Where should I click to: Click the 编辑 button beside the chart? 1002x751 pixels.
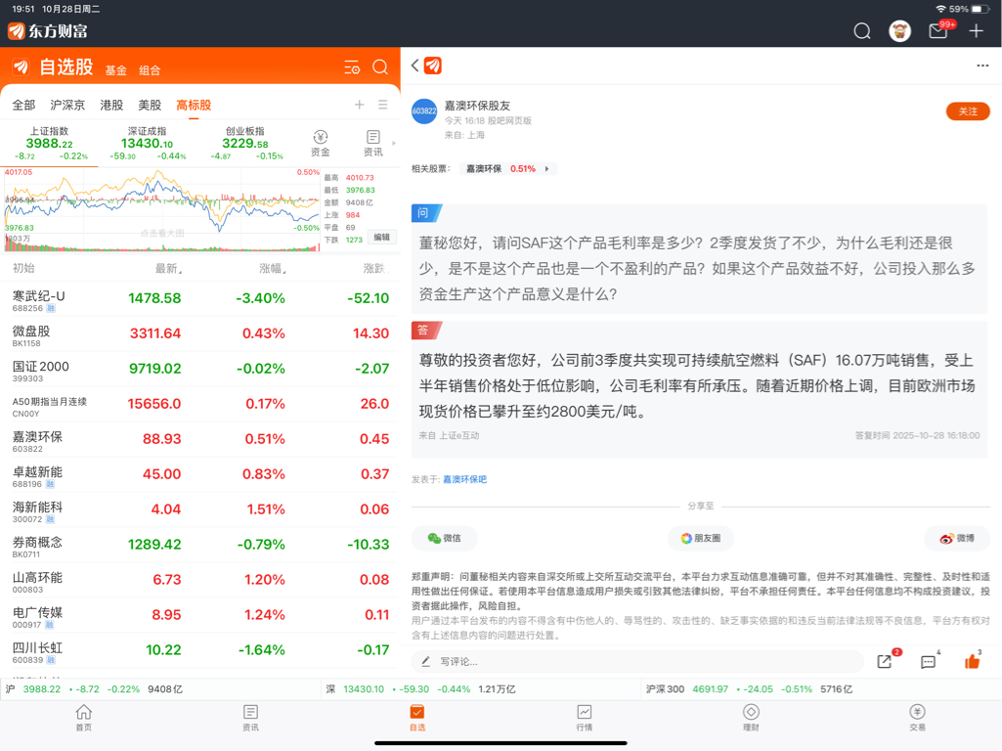[381, 237]
